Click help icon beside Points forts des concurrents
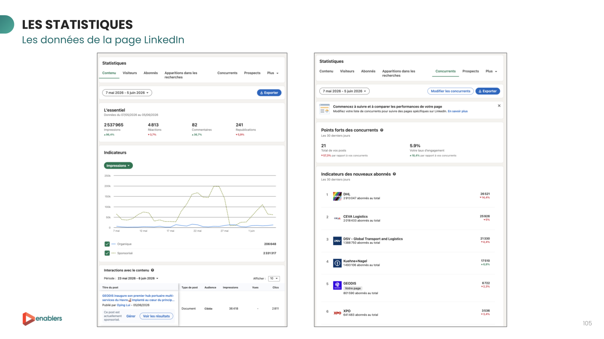This screenshot has width=604, height=339. coord(382,130)
